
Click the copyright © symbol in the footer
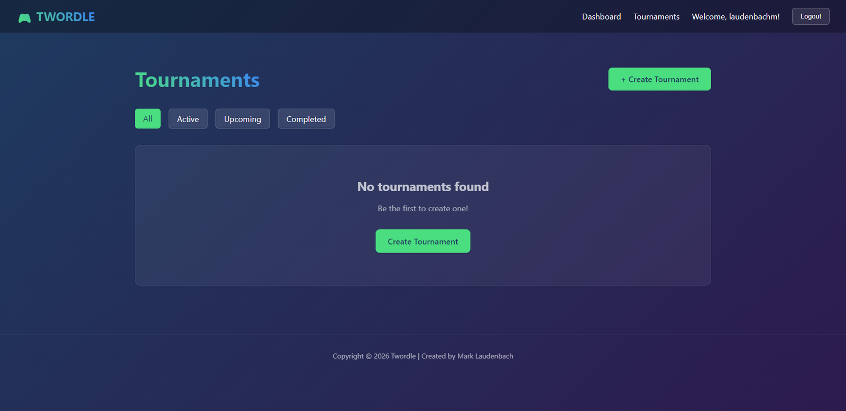click(x=369, y=357)
